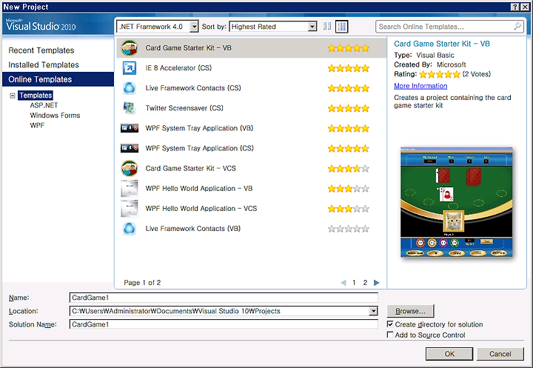
Task: Select ASP.NET in the templates tree
Action: pyautogui.click(x=44, y=105)
